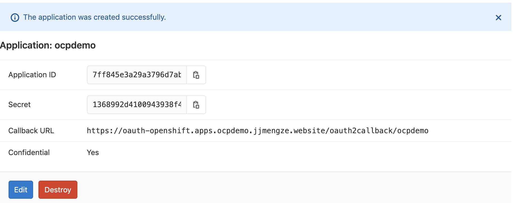Copy the Secret to clipboard
The height and width of the screenshot is (203, 514).
pos(196,105)
